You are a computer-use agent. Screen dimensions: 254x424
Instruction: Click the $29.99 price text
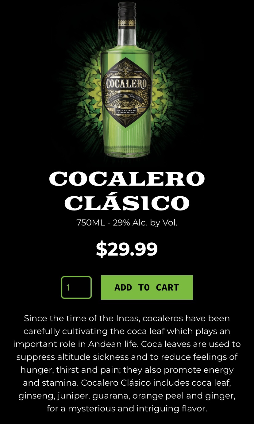coord(127,249)
